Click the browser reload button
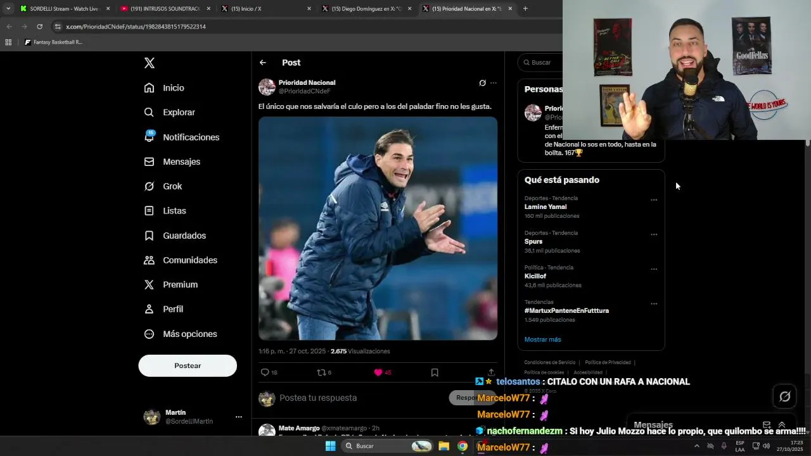Screen dimensions: 811x456 [39, 27]
